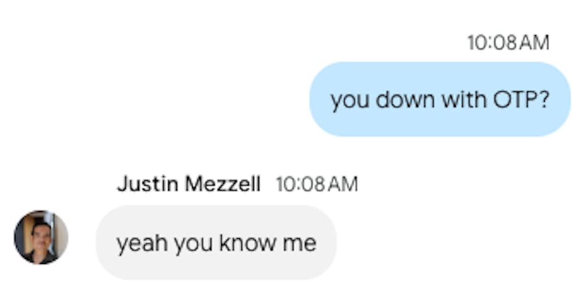Click "AM" in the timestamp above blue bubble
The width and height of the screenshot is (588, 304).
click(533, 43)
